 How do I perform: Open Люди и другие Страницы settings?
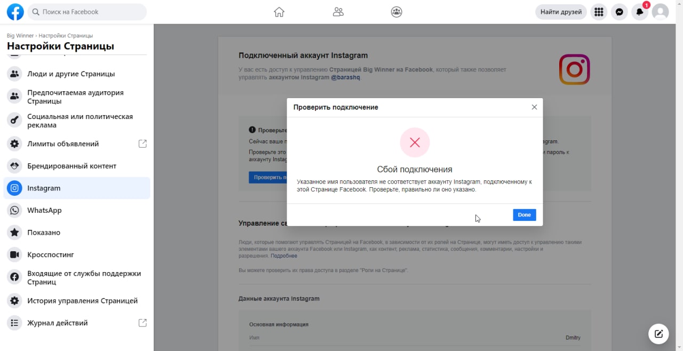tap(77, 74)
